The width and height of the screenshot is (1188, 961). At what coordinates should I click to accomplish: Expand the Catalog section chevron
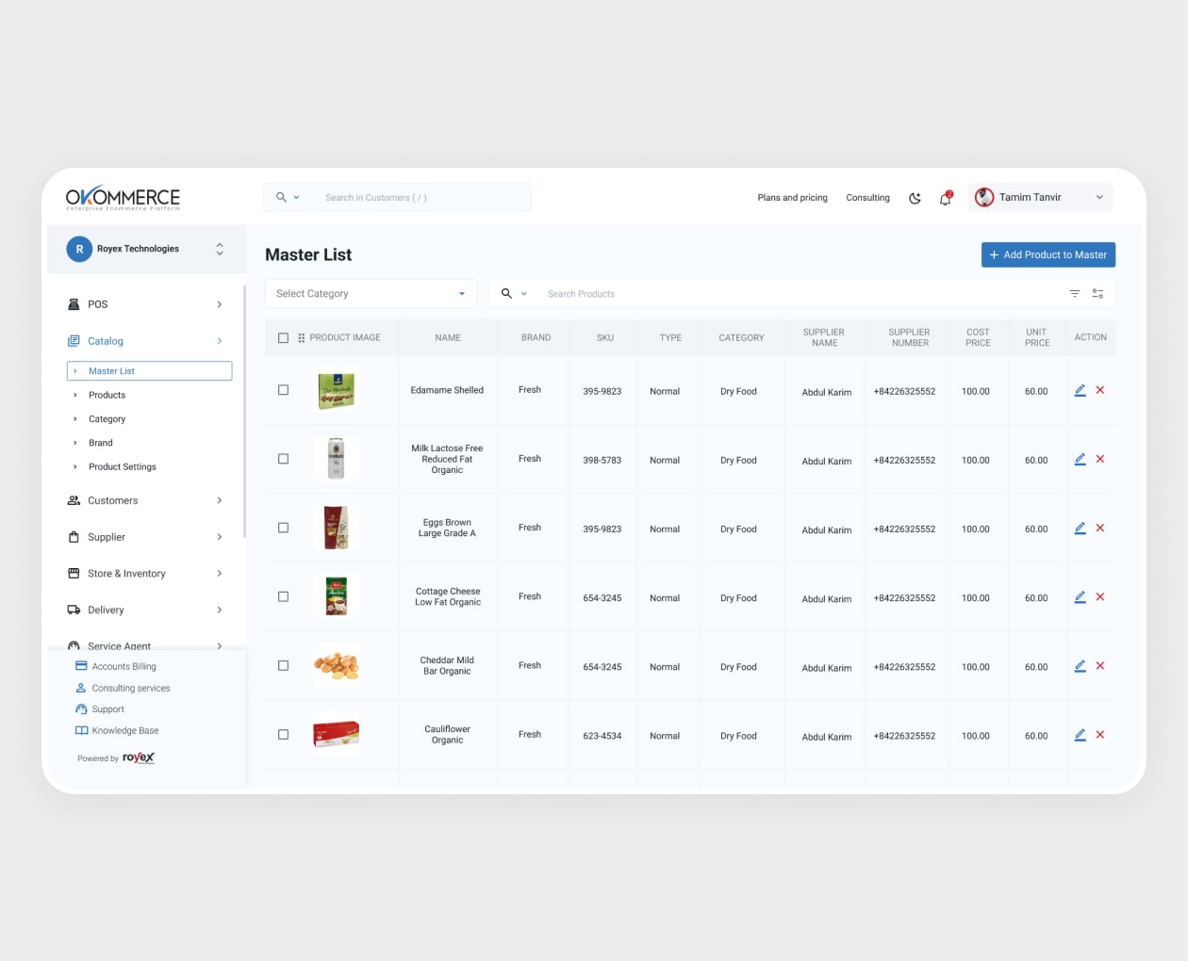(x=219, y=341)
